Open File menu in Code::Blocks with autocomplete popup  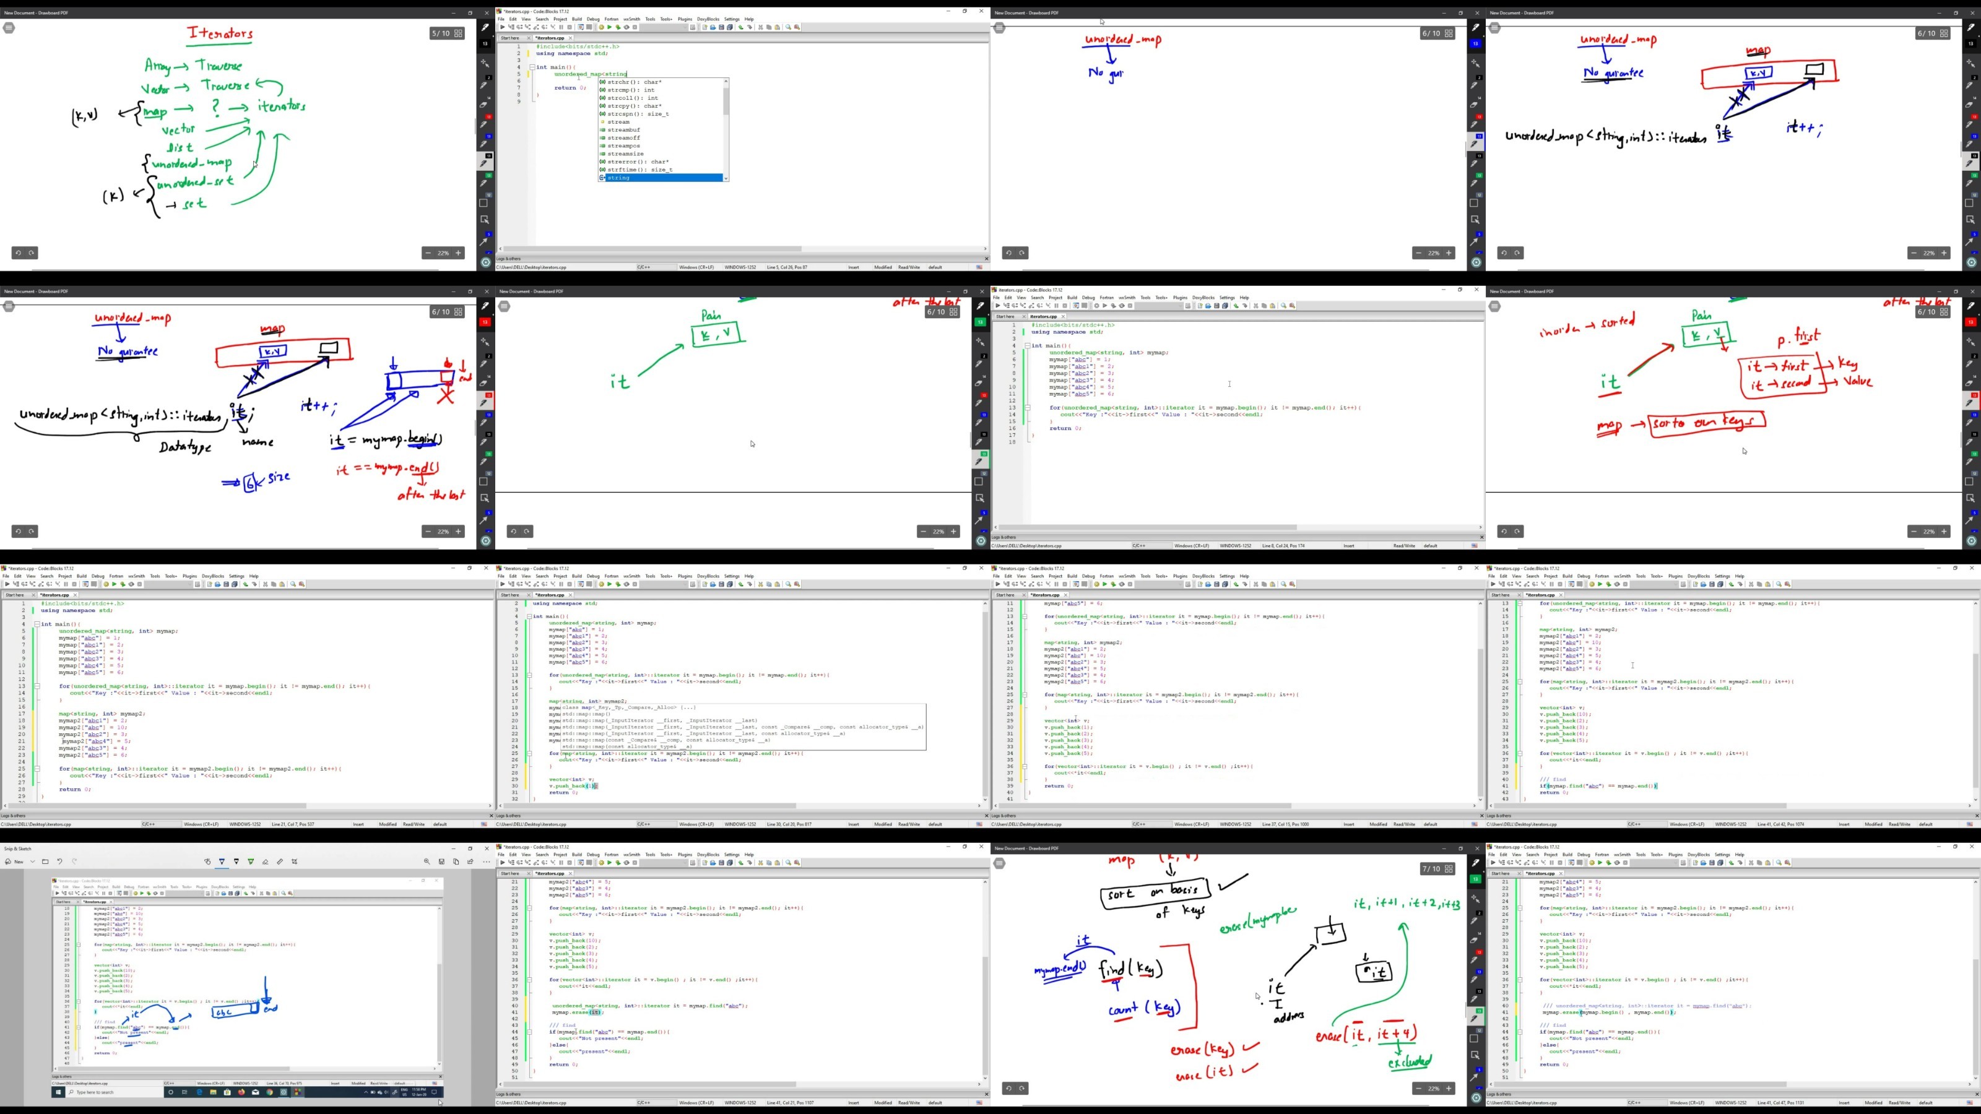[x=501, y=19]
